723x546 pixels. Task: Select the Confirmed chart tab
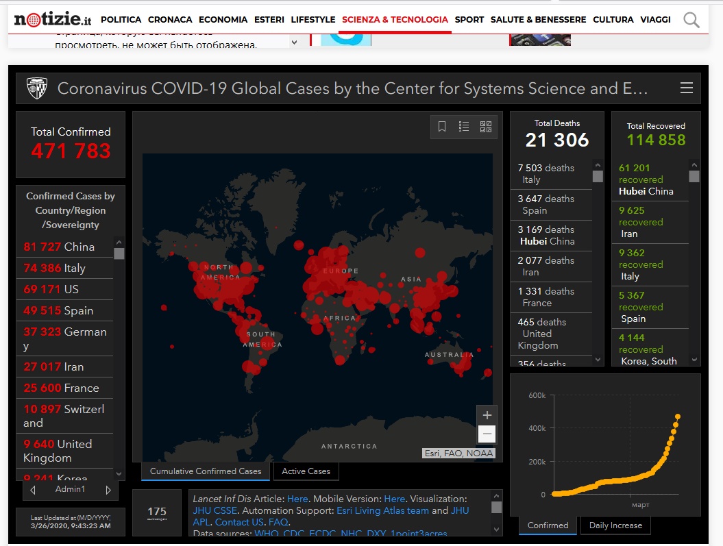(x=548, y=525)
